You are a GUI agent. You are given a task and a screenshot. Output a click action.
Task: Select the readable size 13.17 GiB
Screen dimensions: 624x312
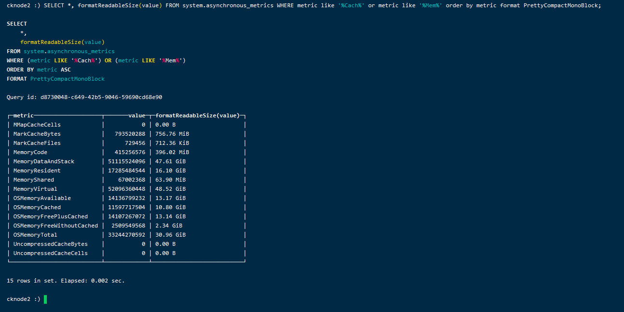170,198
